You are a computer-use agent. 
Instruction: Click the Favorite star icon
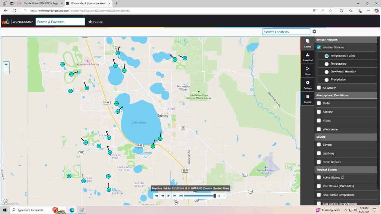tap(90, 22)
